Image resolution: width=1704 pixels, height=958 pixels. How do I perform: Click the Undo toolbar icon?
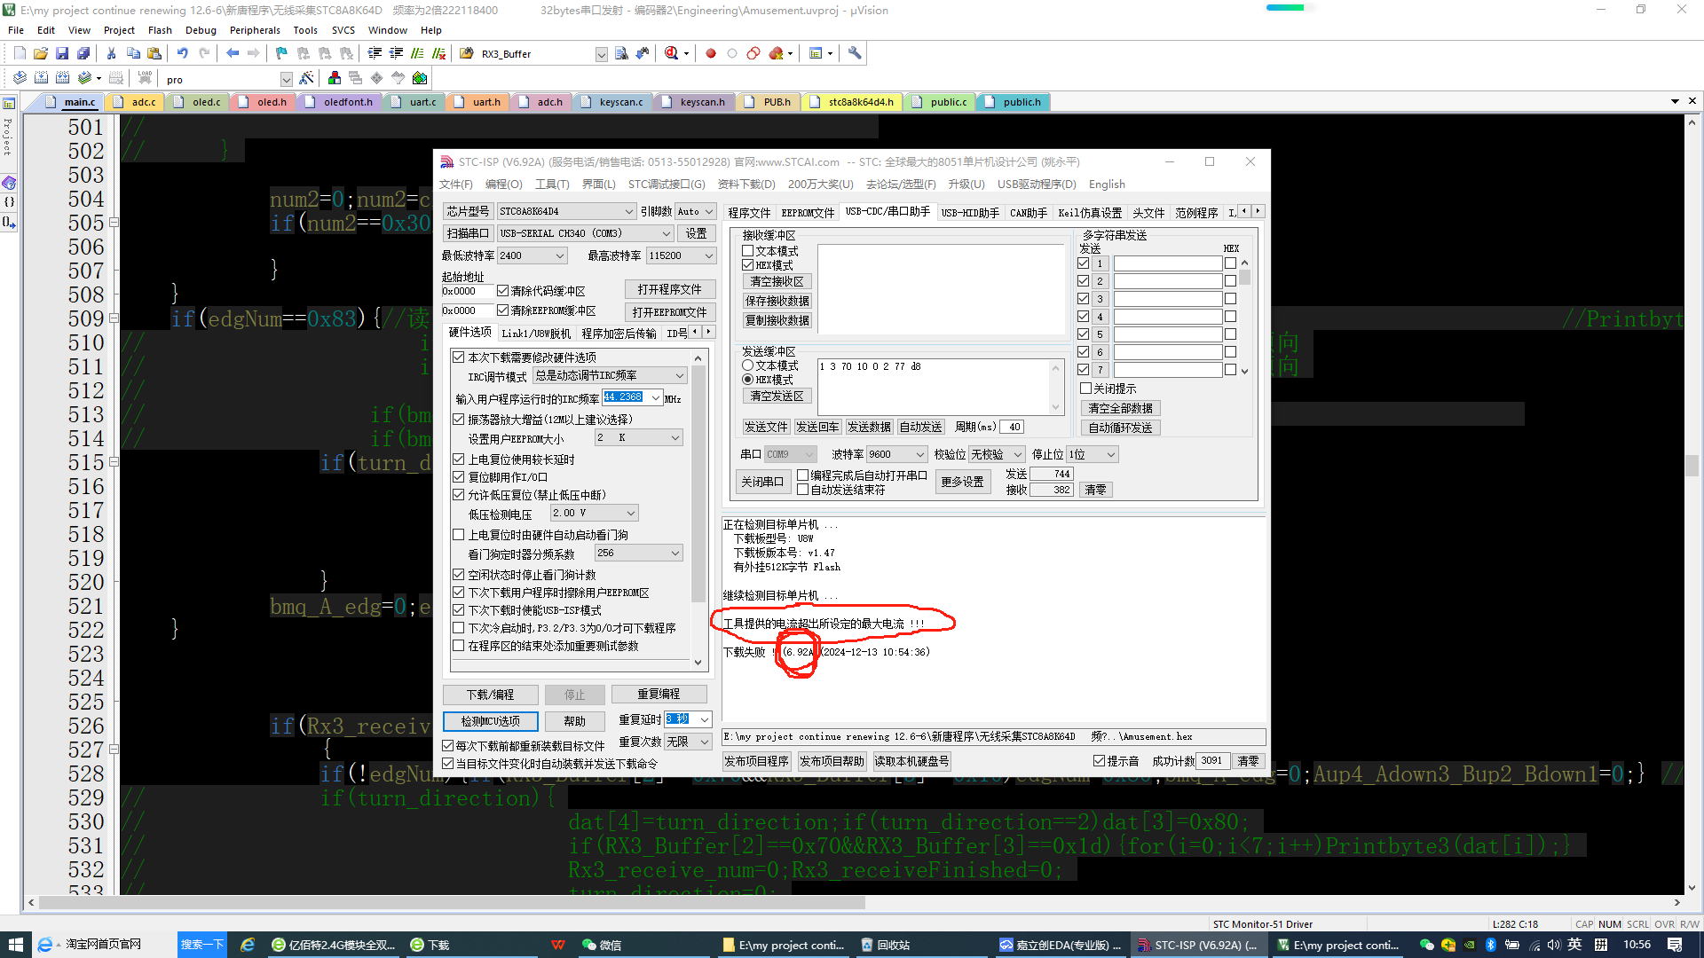pos(183,54)
